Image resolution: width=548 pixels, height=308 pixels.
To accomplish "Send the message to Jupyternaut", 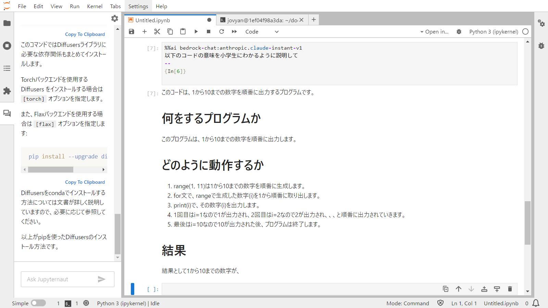I will [x=101, y=279].
